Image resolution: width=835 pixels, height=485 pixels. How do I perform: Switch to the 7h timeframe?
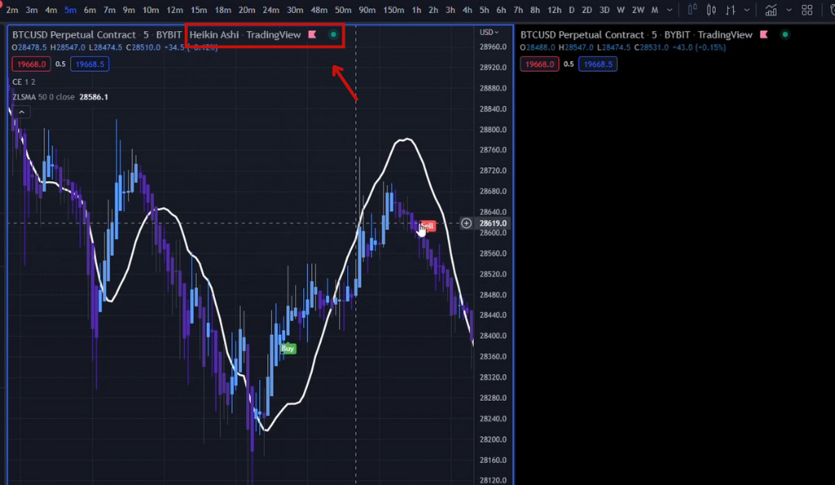[x=518, y=10]
